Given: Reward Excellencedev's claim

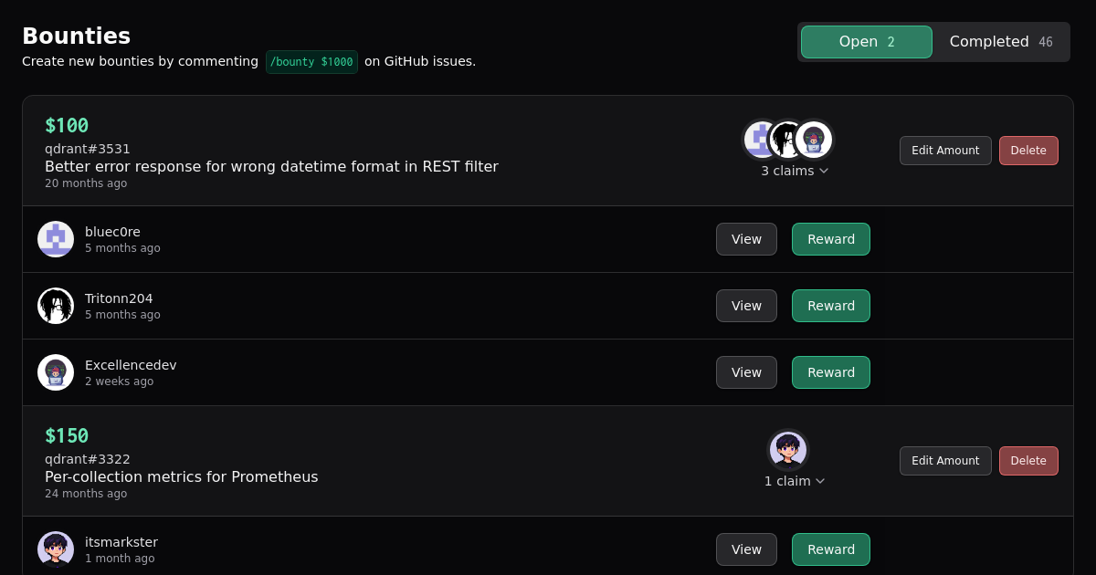Looking at the screenshot, I should point(831,372).
